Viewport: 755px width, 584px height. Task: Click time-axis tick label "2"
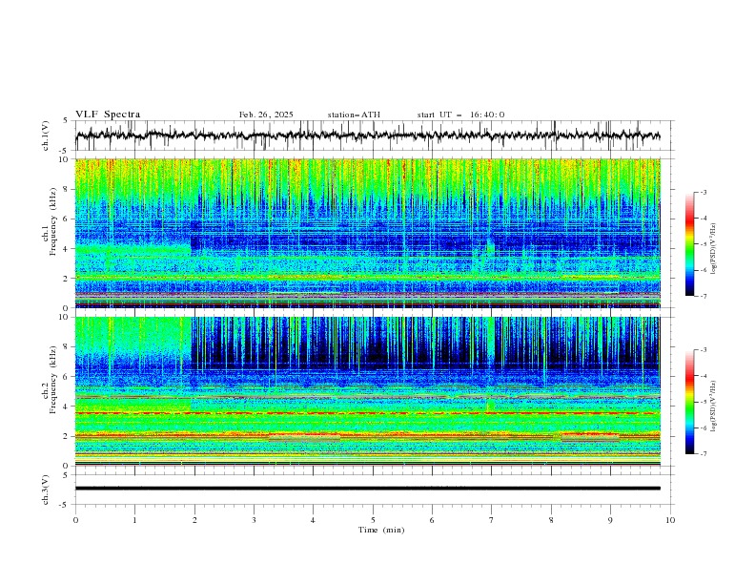click(194, 520)
